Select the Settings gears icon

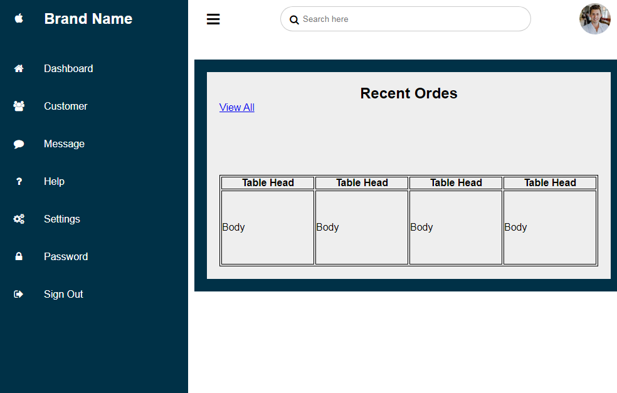point(19,219)
